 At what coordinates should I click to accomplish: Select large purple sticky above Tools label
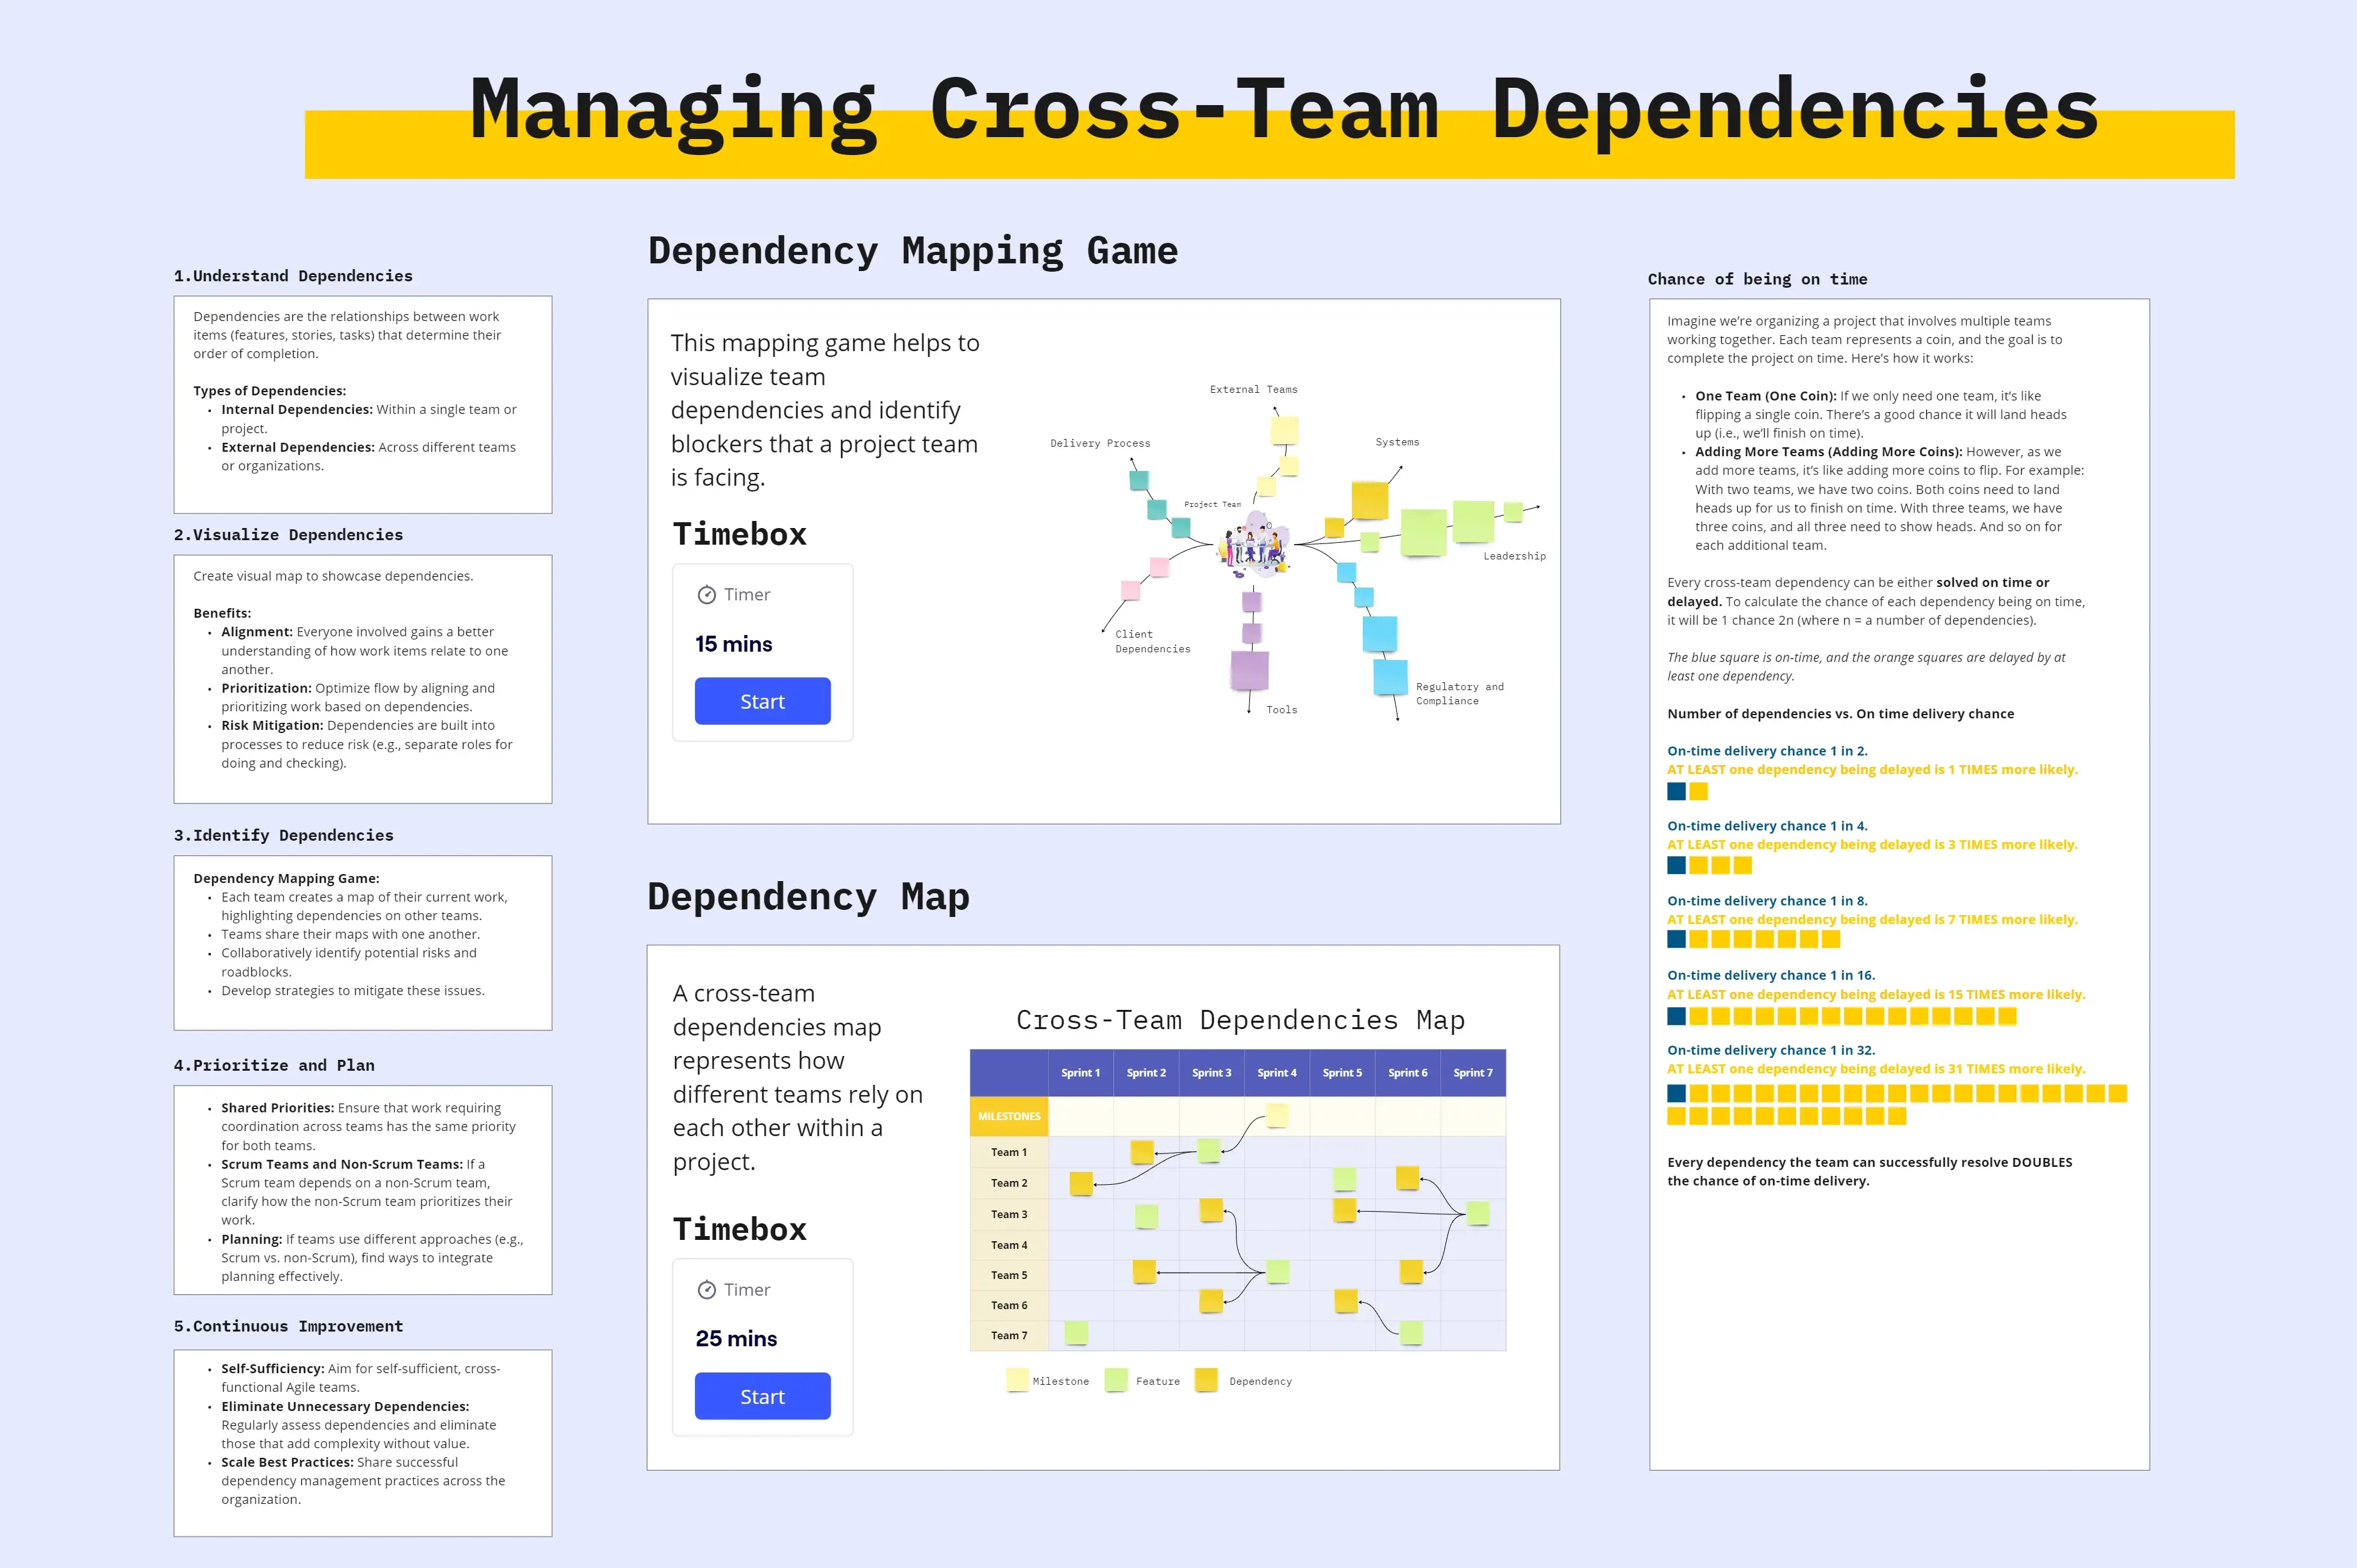[x=1249, y=671]
